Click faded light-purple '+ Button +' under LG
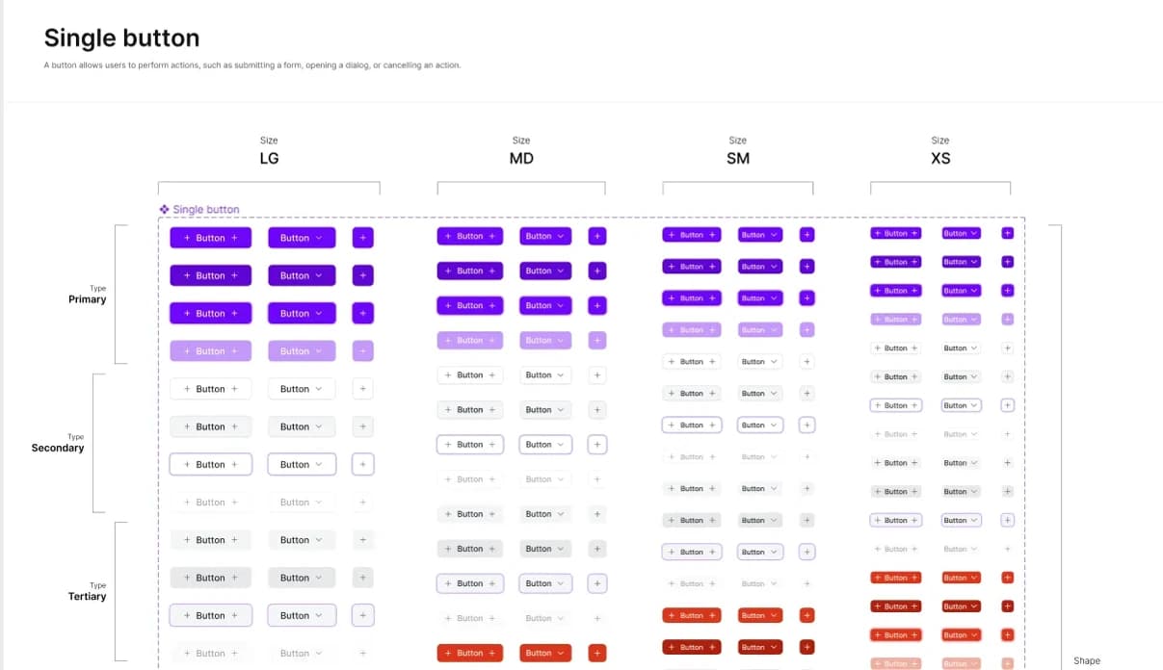Viewport: 1163px width, 670px height. pyautogui.click(x=211, y=351)
